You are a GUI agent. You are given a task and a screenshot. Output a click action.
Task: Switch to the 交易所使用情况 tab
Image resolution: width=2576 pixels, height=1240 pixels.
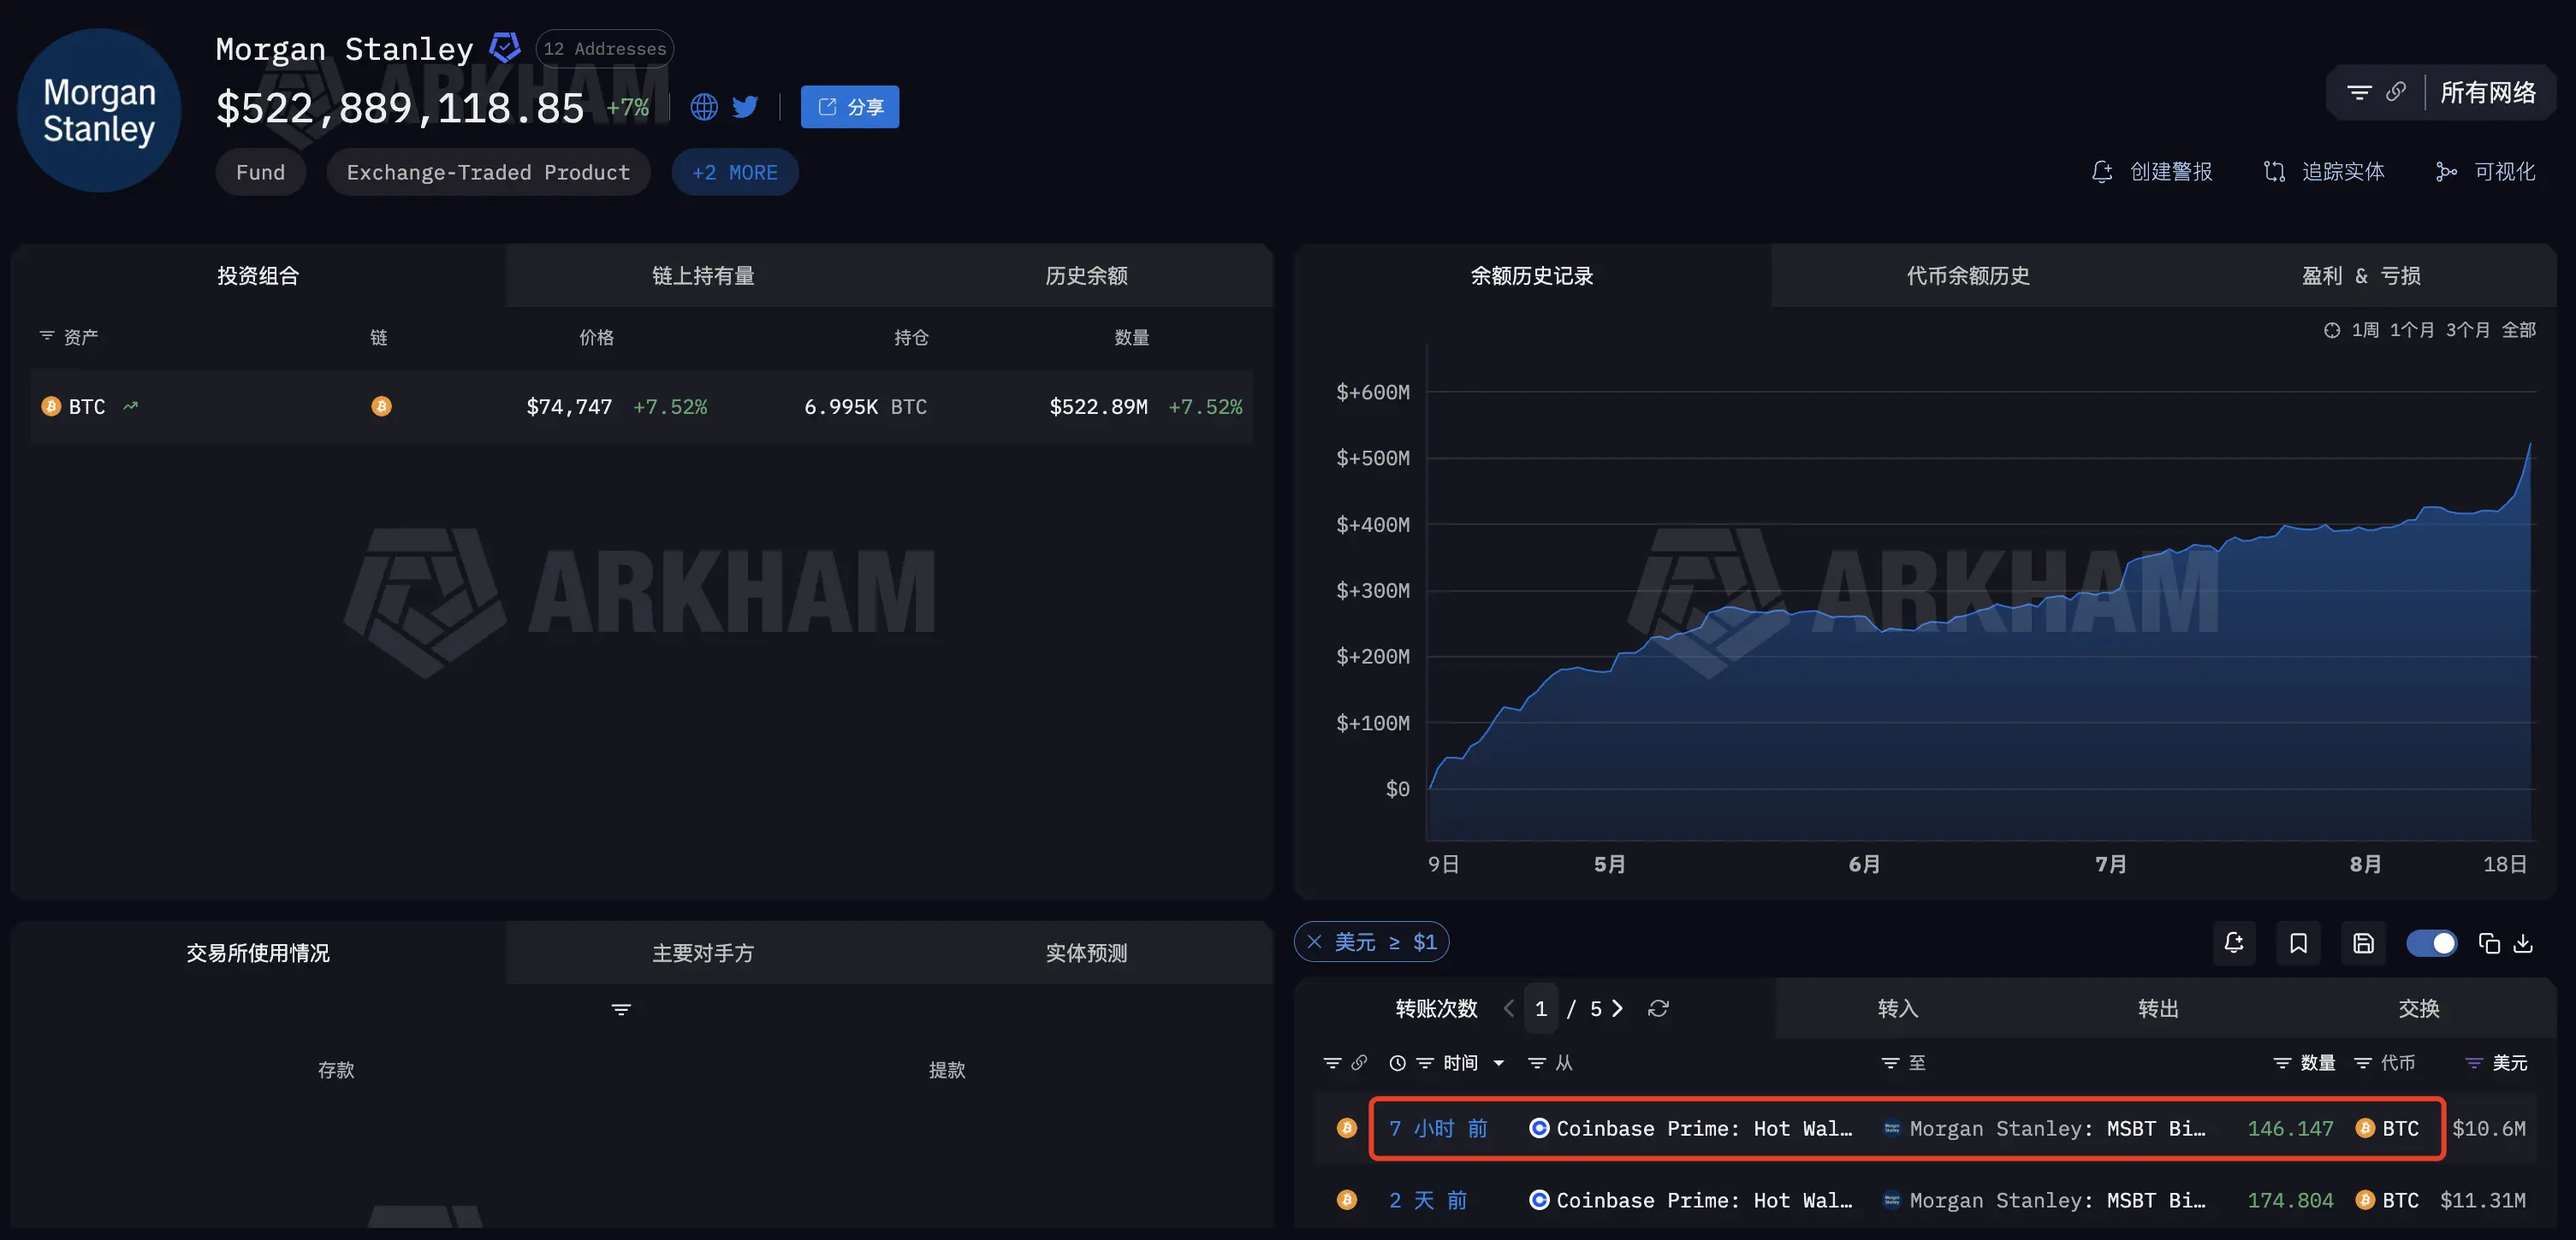click(258, 954)
